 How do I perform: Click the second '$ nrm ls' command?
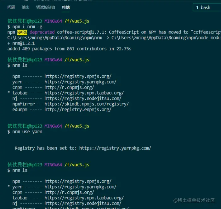coord(17,170)
